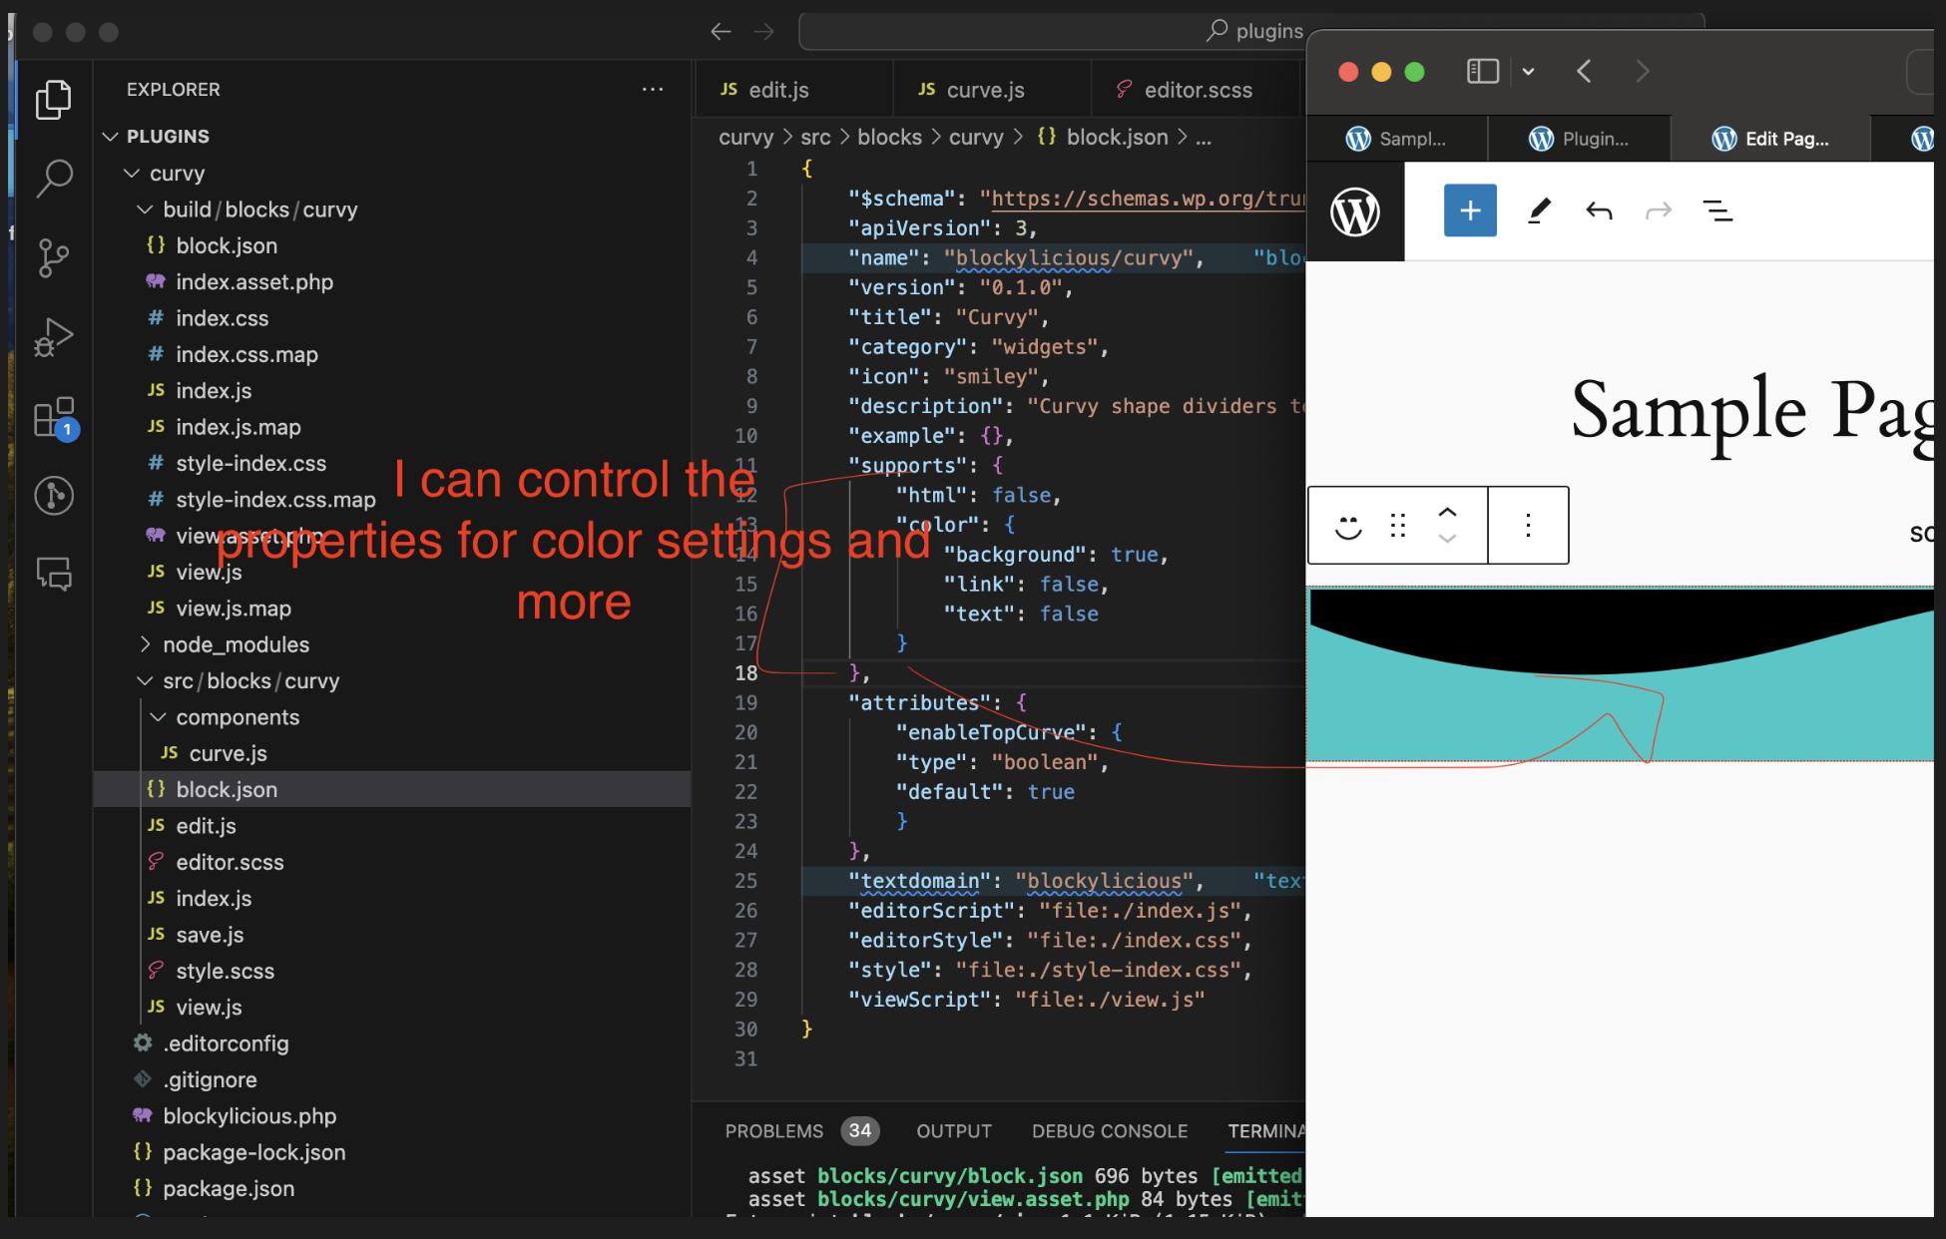Click the WordPress block inserter plus icon
1946x1239 pixels.
[1471, 209]
